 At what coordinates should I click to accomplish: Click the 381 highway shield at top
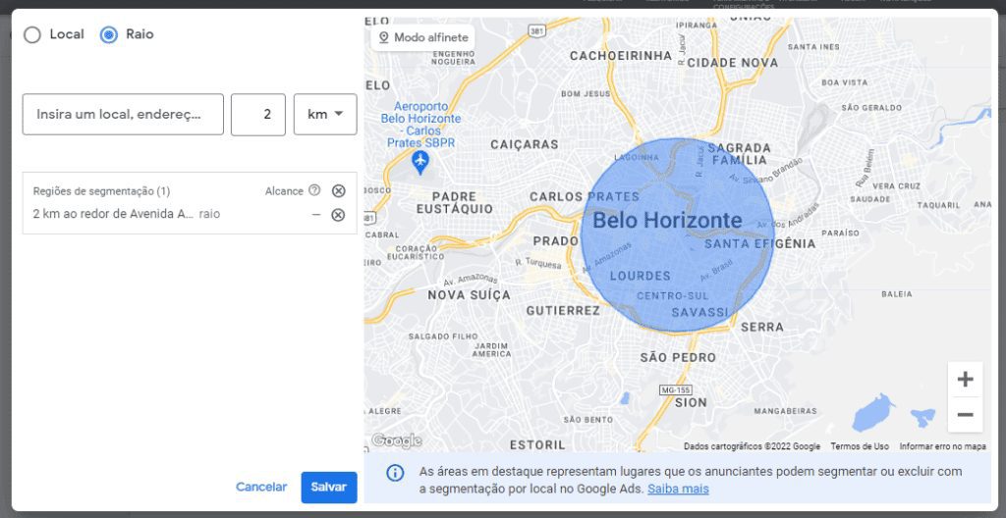(x=536, y=30)
